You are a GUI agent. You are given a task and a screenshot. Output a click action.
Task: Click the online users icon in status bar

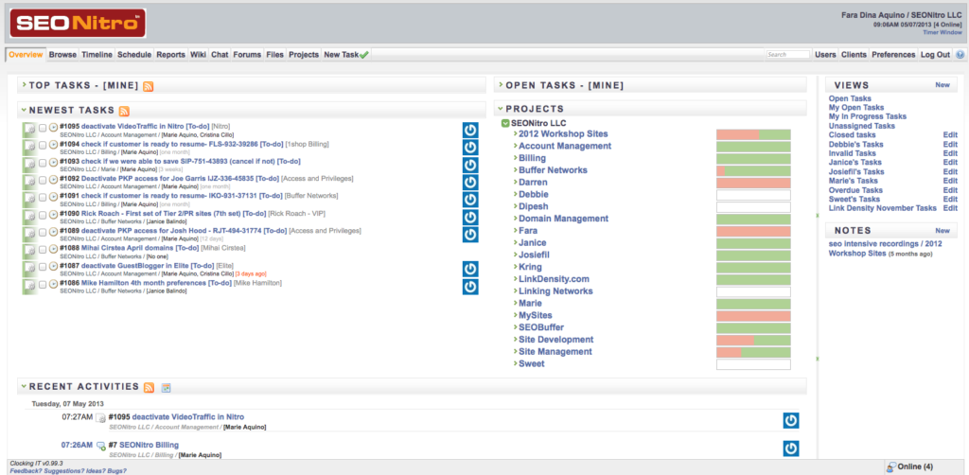[891, 466]
